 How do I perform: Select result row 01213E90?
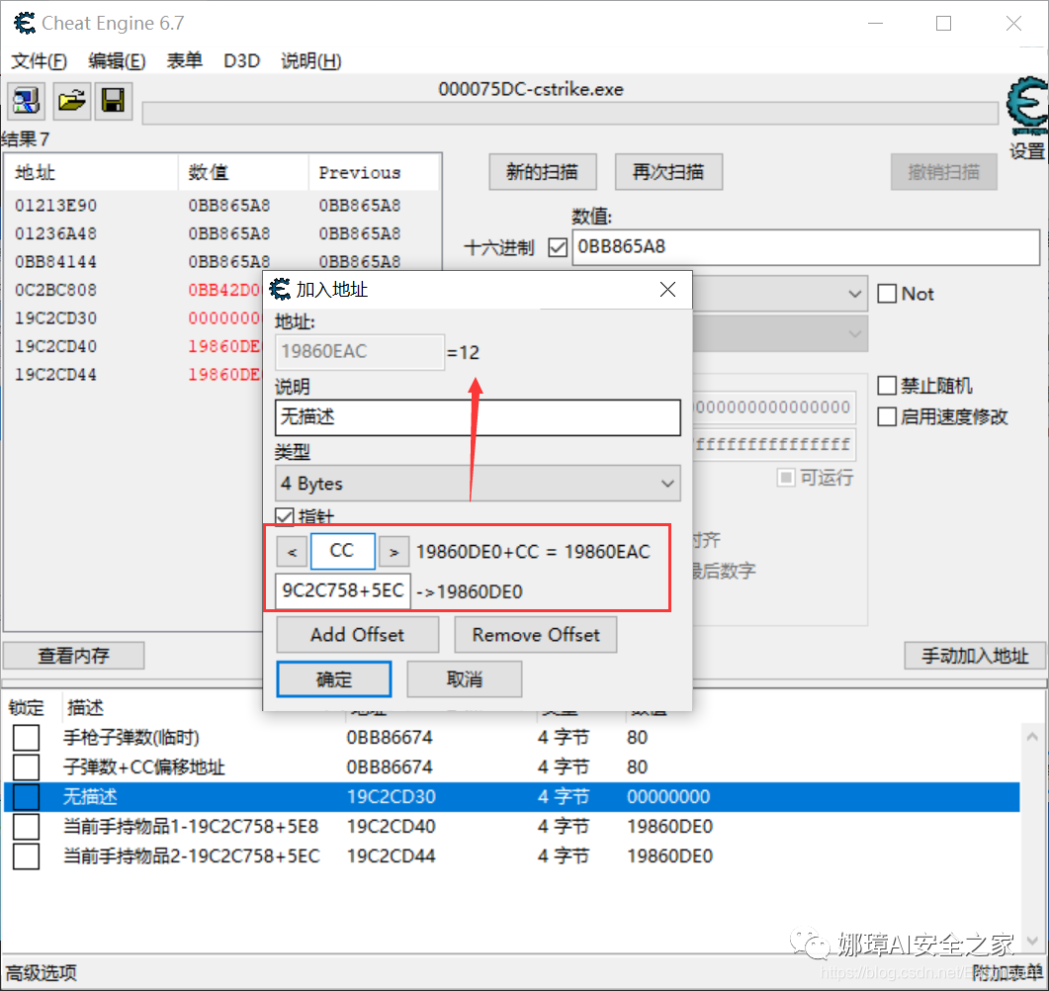222,206
